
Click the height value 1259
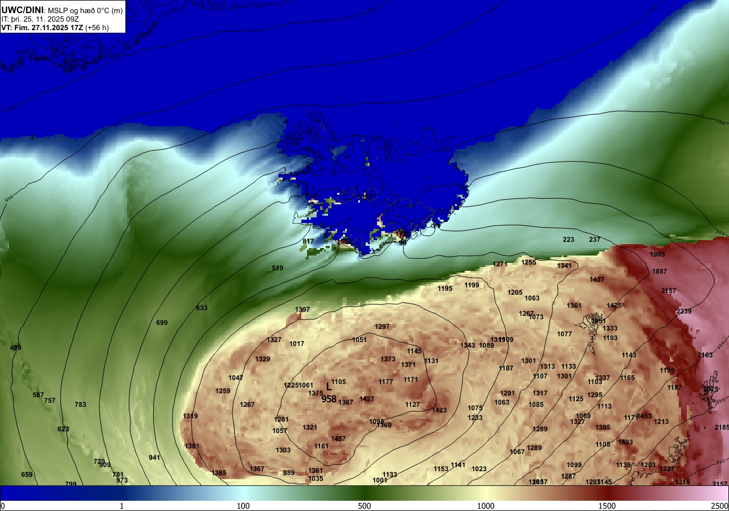click(x=223, y=391)
